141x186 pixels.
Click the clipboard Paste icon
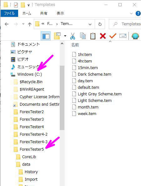pos(93,36)
